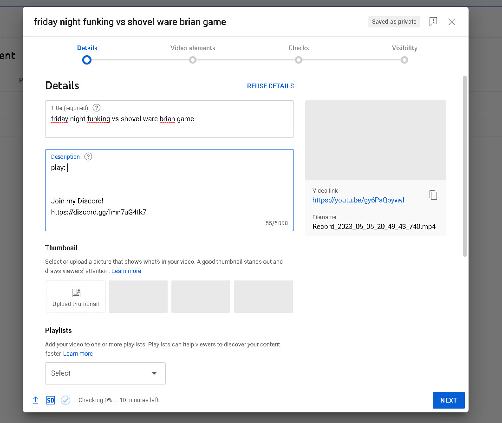Click the filename Record_2023_05_05_20_49_48_740.mp4
This screenshot has width=502, height=423.
(x=374, y=227)
